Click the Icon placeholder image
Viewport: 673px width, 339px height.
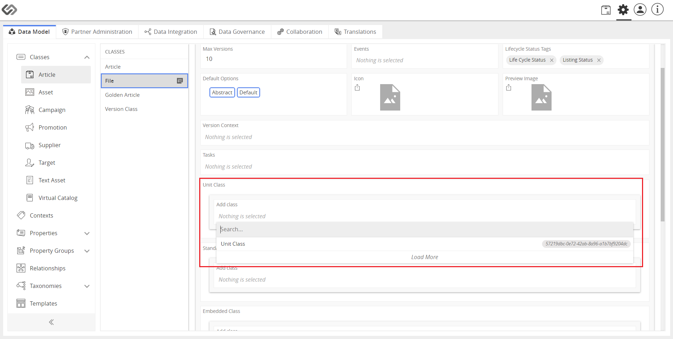tap(390, 98)
